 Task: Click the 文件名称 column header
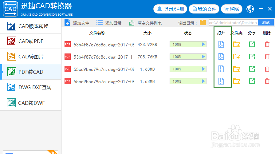(x=97, y=33)
